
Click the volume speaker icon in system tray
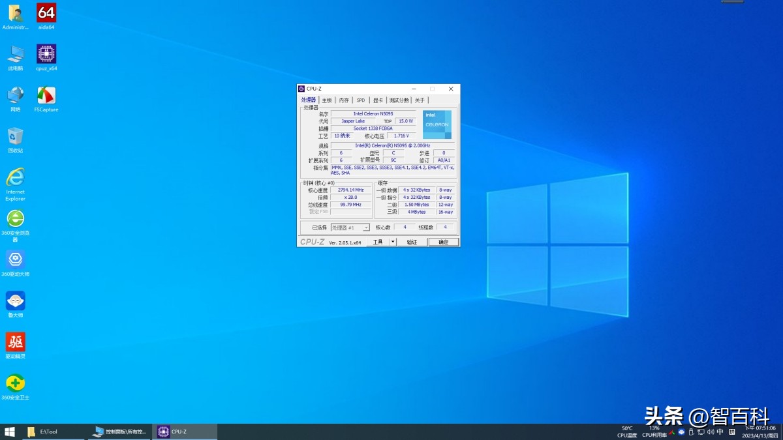pyautogui.click(x=710, y=432)
